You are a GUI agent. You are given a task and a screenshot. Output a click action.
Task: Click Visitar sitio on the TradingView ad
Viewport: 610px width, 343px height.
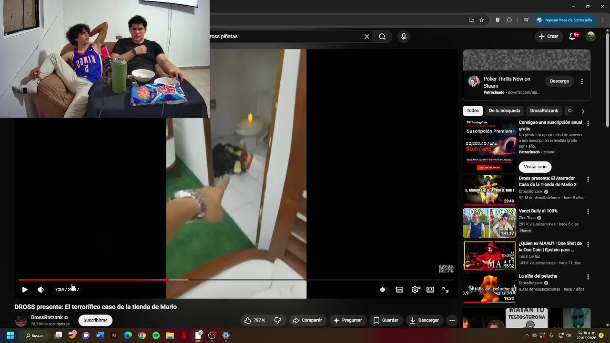tap(535, 167)
